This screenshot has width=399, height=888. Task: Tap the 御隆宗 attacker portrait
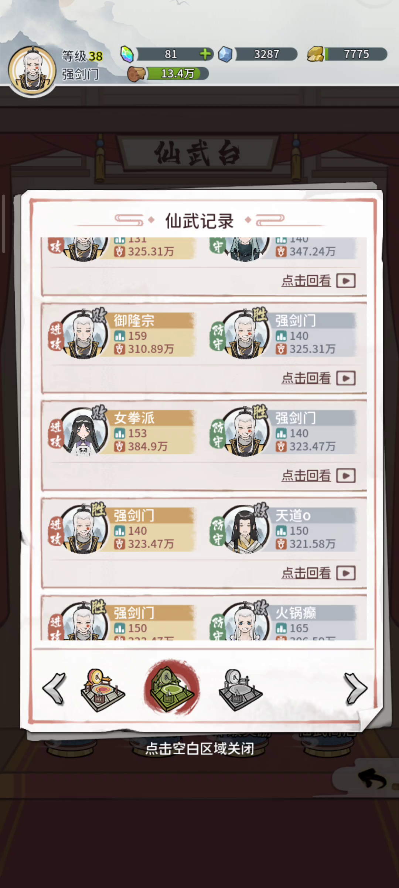point(83,334)
